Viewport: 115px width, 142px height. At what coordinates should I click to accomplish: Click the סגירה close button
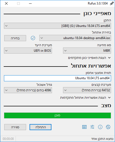click(x=15, y=127)
